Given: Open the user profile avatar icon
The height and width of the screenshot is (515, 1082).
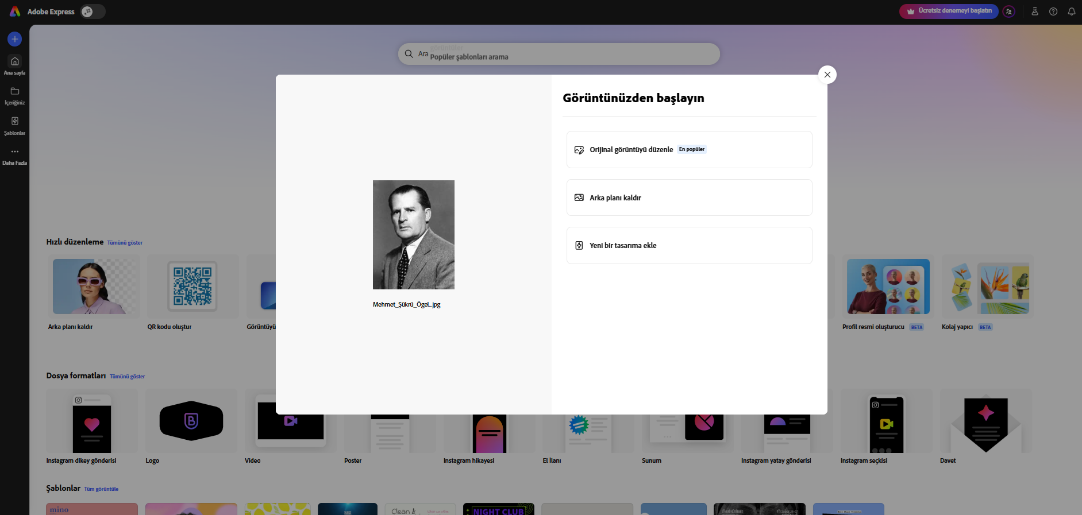Looking at the screenshot, I should 1009,11.
